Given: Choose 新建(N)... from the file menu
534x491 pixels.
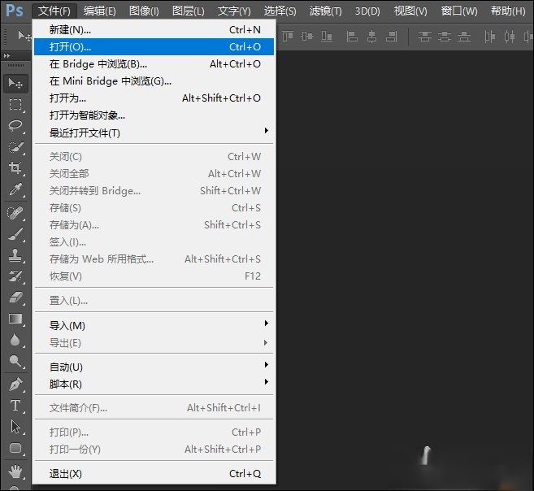Looking at the screenshot, I should tap(154, 29).
